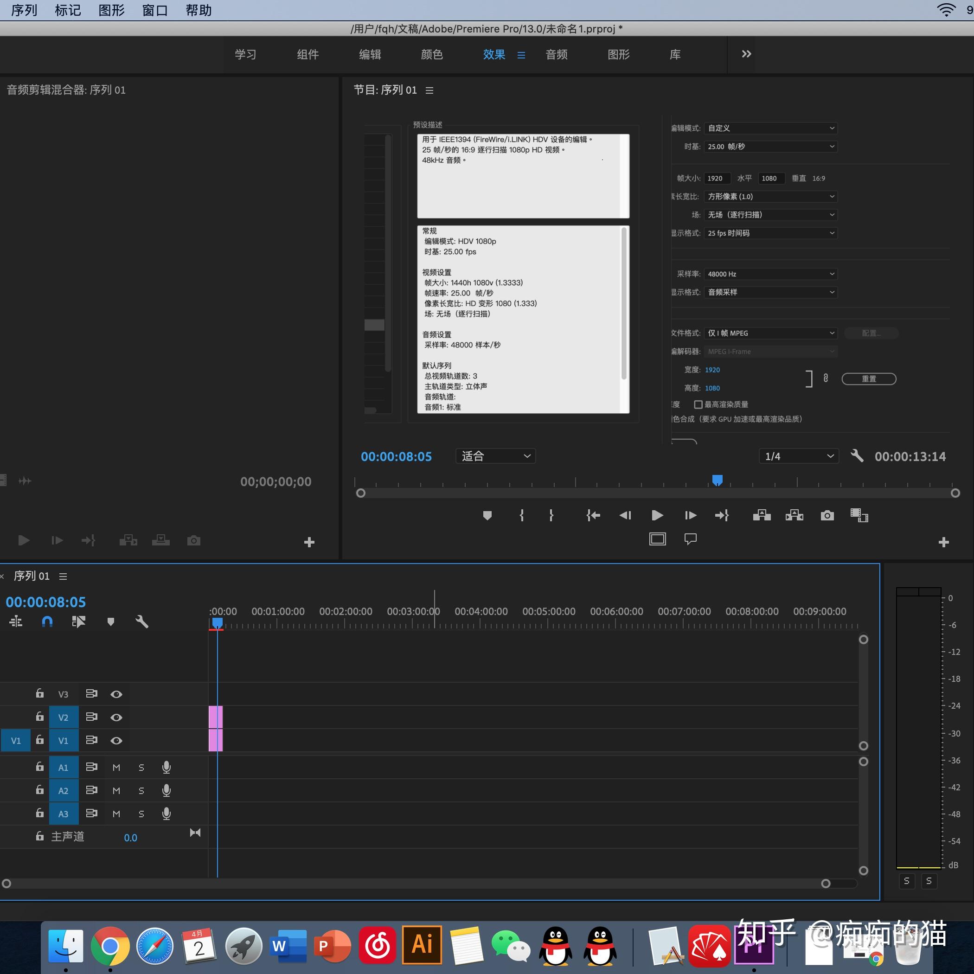The height and width of the screenshot is (974, 974).
Task: Open the timeline display settings wrench
Action: (142, 622)
